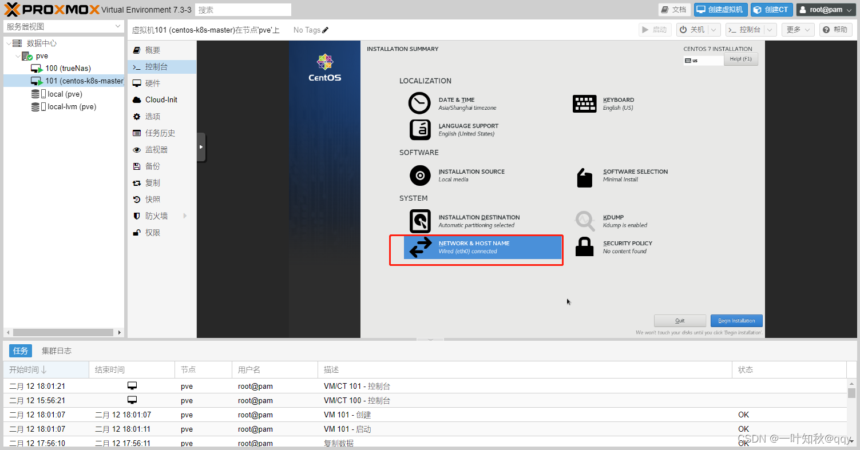
Task: Open the 权限 permissions tab
Action: pos(162,233)
